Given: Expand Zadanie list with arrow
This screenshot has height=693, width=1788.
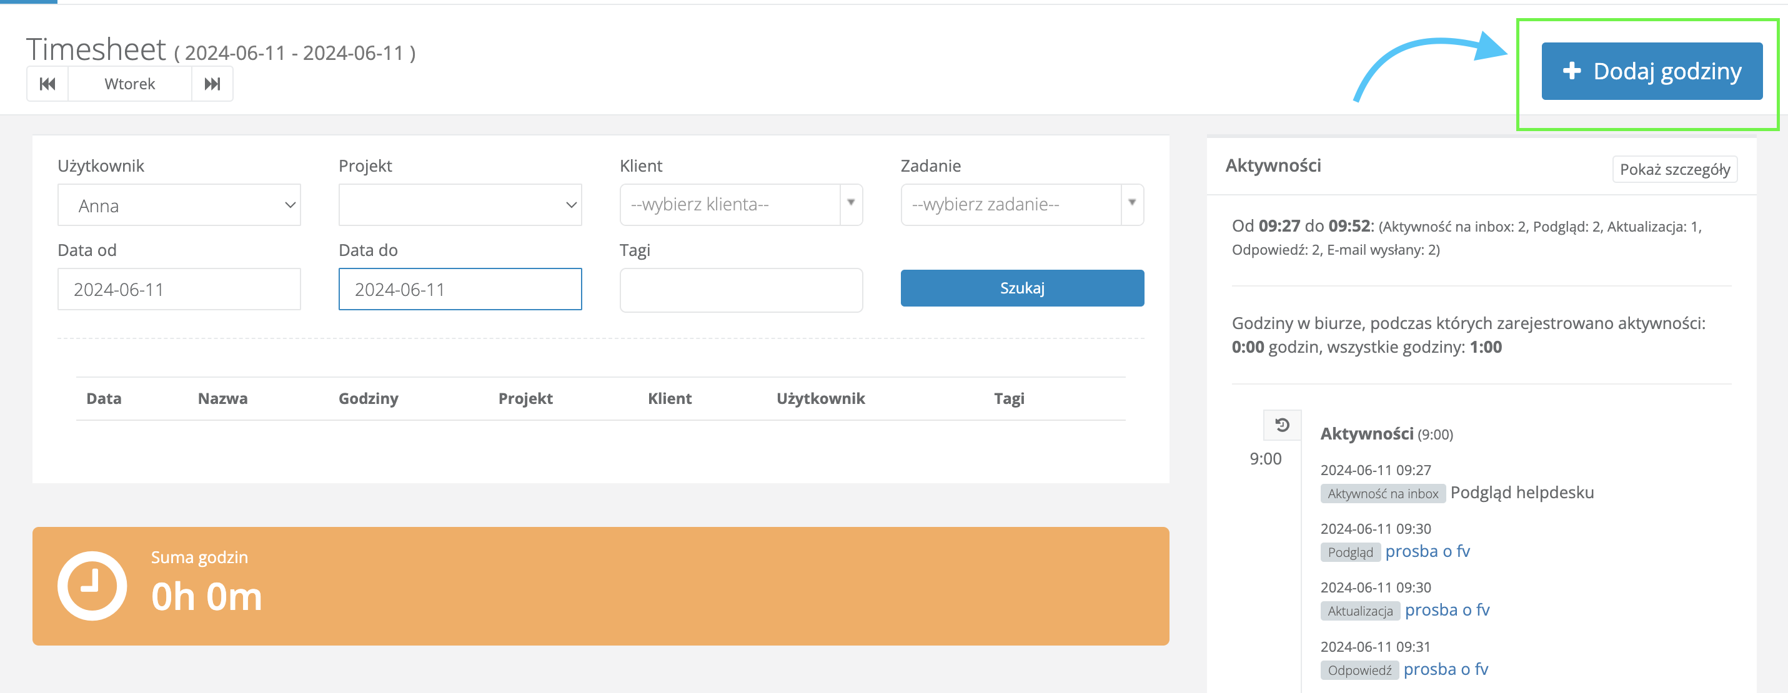Looking at the screenshot, I should point(1132,204).
